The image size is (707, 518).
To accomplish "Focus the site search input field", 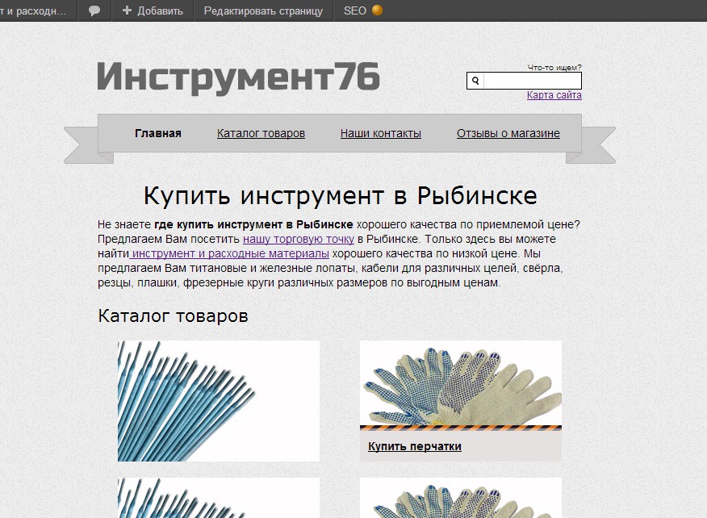I will pos(532,81).
